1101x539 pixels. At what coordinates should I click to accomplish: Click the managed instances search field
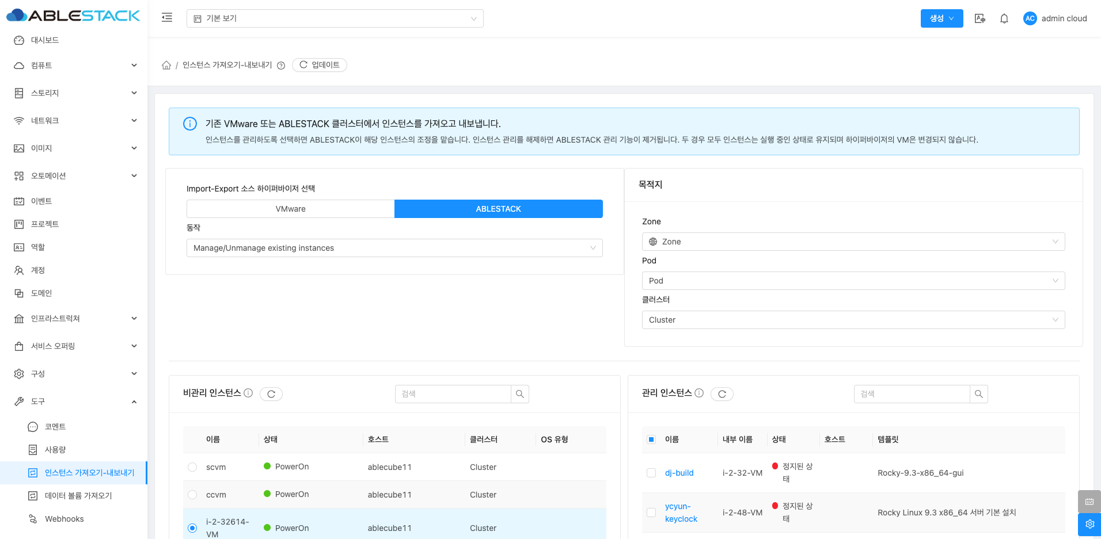912,394
